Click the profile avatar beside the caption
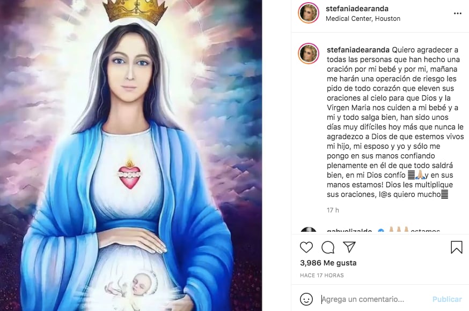Image resolution: width=469 pixels, height=311 pixels. (x=309, y=54)
